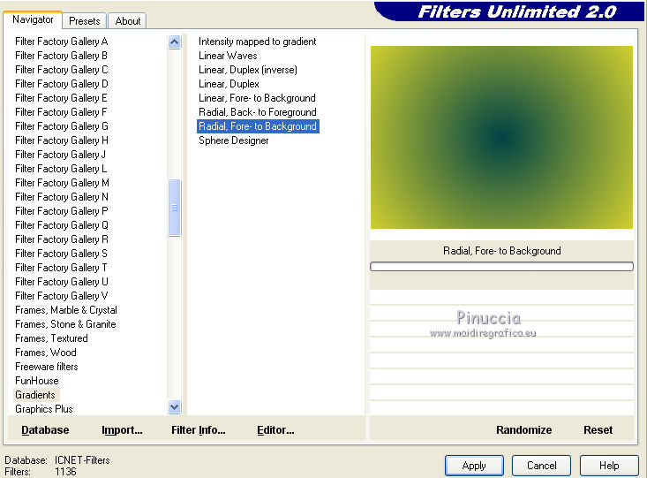647x478 pixels.
Task: Select Linear, Fore- to Background filter
Action: click(x=257, y=98)
